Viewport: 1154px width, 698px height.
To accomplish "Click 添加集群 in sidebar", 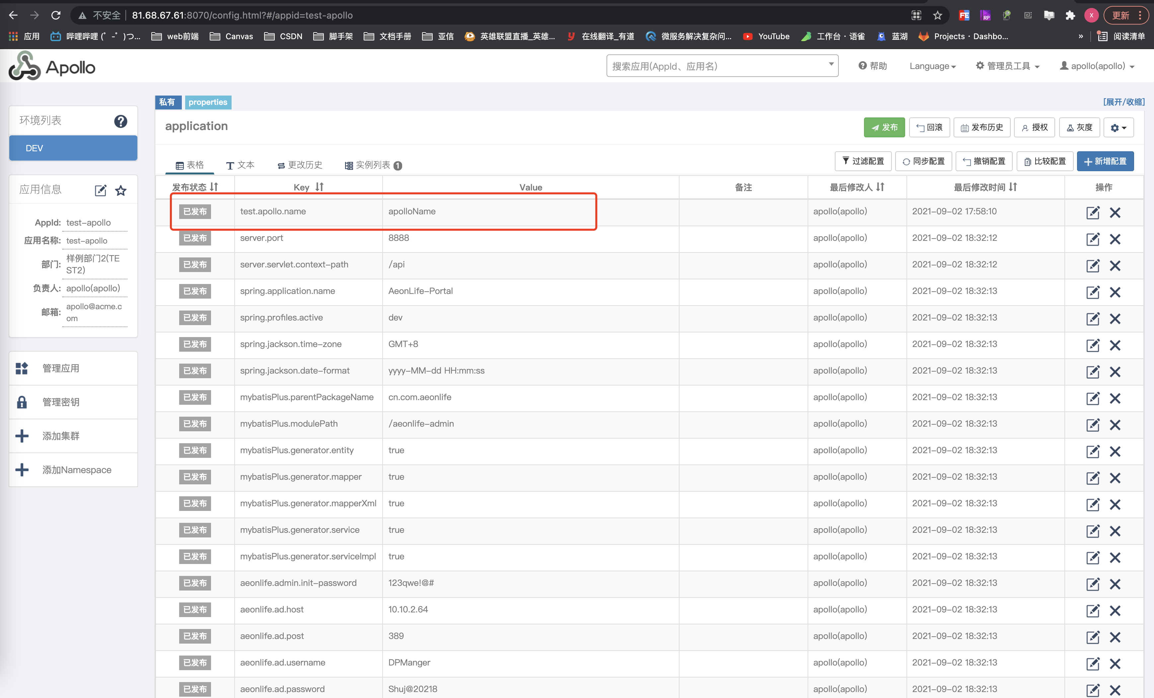I will [x=73, y=436].
